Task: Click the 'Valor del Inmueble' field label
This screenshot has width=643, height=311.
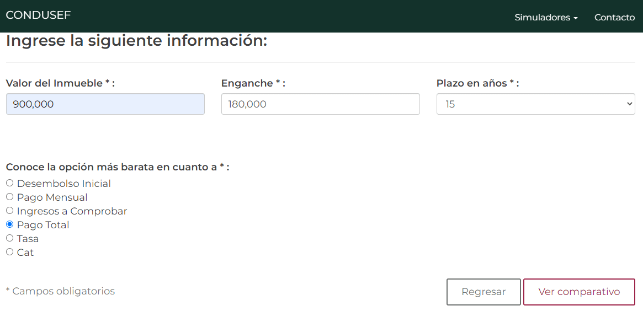Action: [x=60, y=83]
